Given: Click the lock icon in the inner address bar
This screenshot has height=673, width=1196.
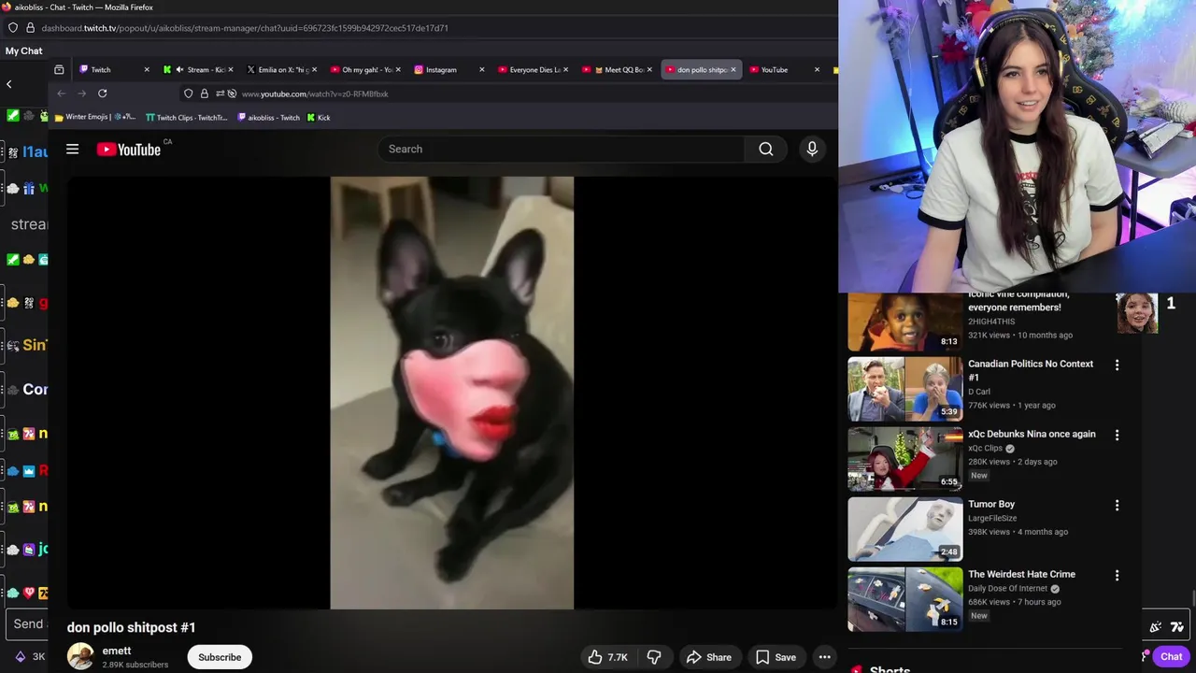Looking at the screenshot, I should pyautogui.click(x=205, y=93).
